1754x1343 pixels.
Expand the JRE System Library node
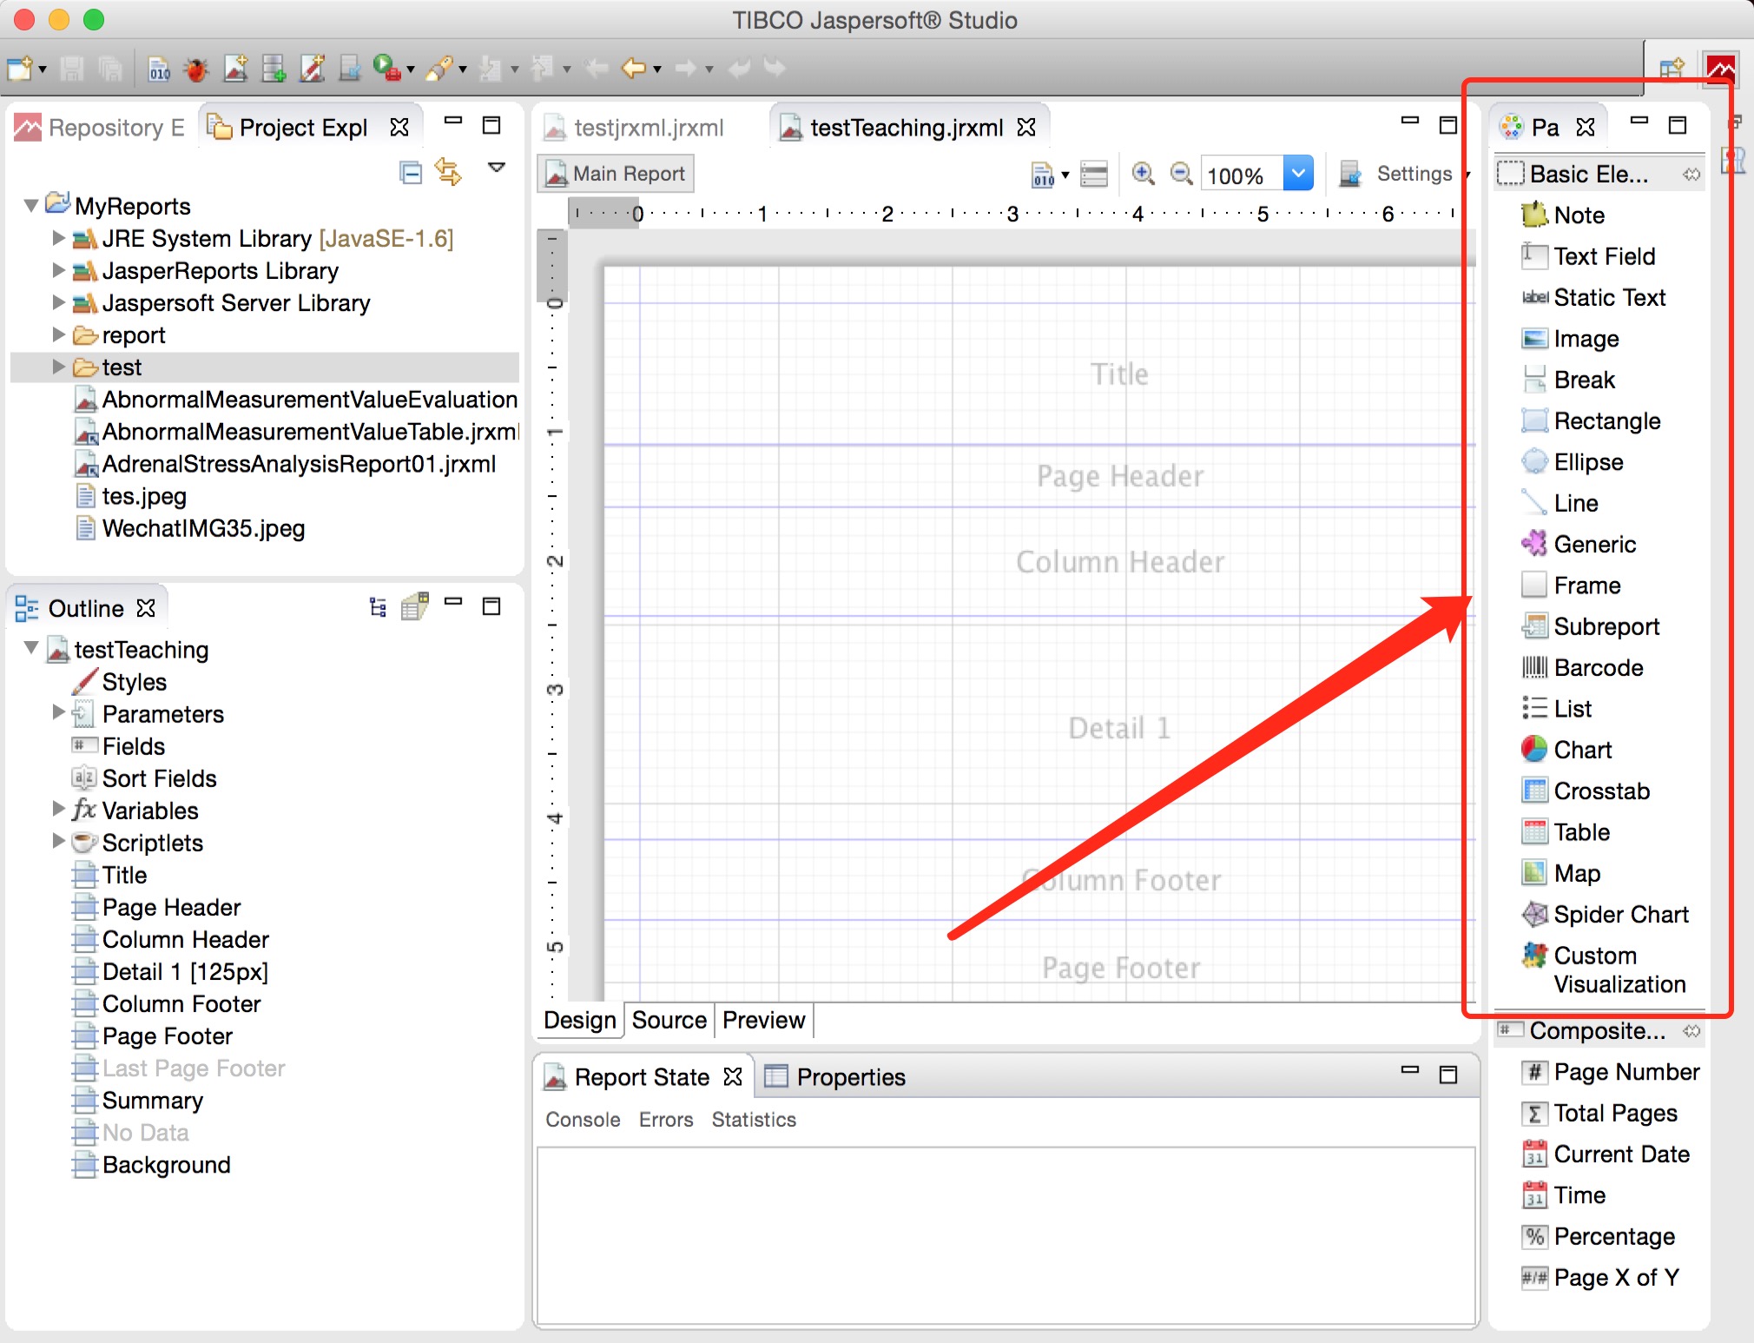(x=58, y=238)
